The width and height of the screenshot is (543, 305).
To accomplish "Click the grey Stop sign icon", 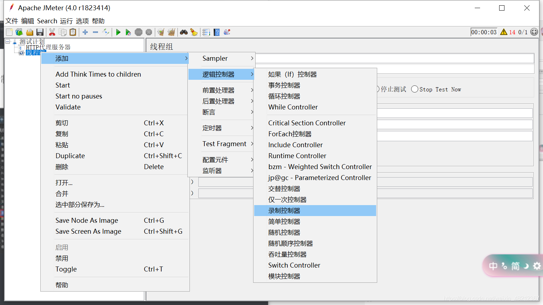I will [139, 32].
